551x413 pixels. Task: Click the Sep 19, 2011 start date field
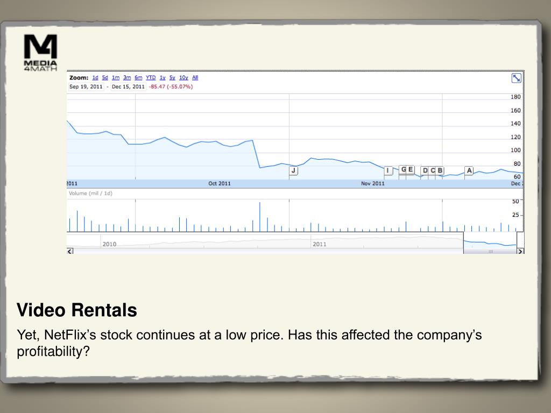click(x=86, y=87)
